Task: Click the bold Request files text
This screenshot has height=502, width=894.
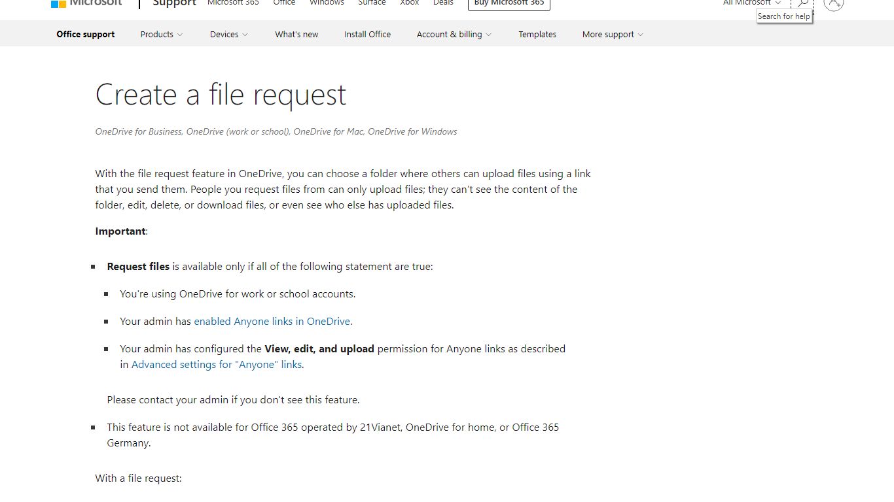Action: 138,266
